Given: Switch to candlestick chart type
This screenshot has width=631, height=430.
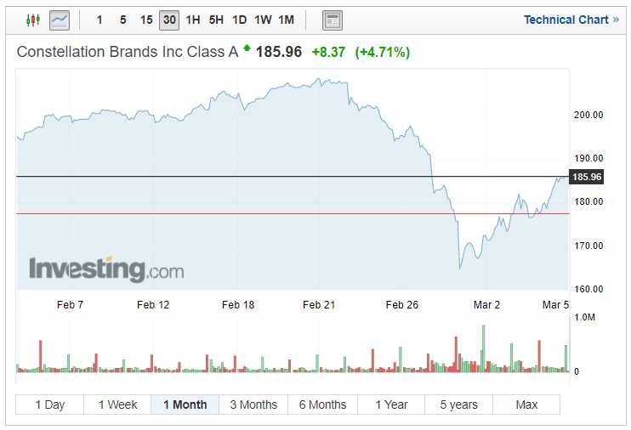Looking at the screenshot, I should click(x=33, y=20).
